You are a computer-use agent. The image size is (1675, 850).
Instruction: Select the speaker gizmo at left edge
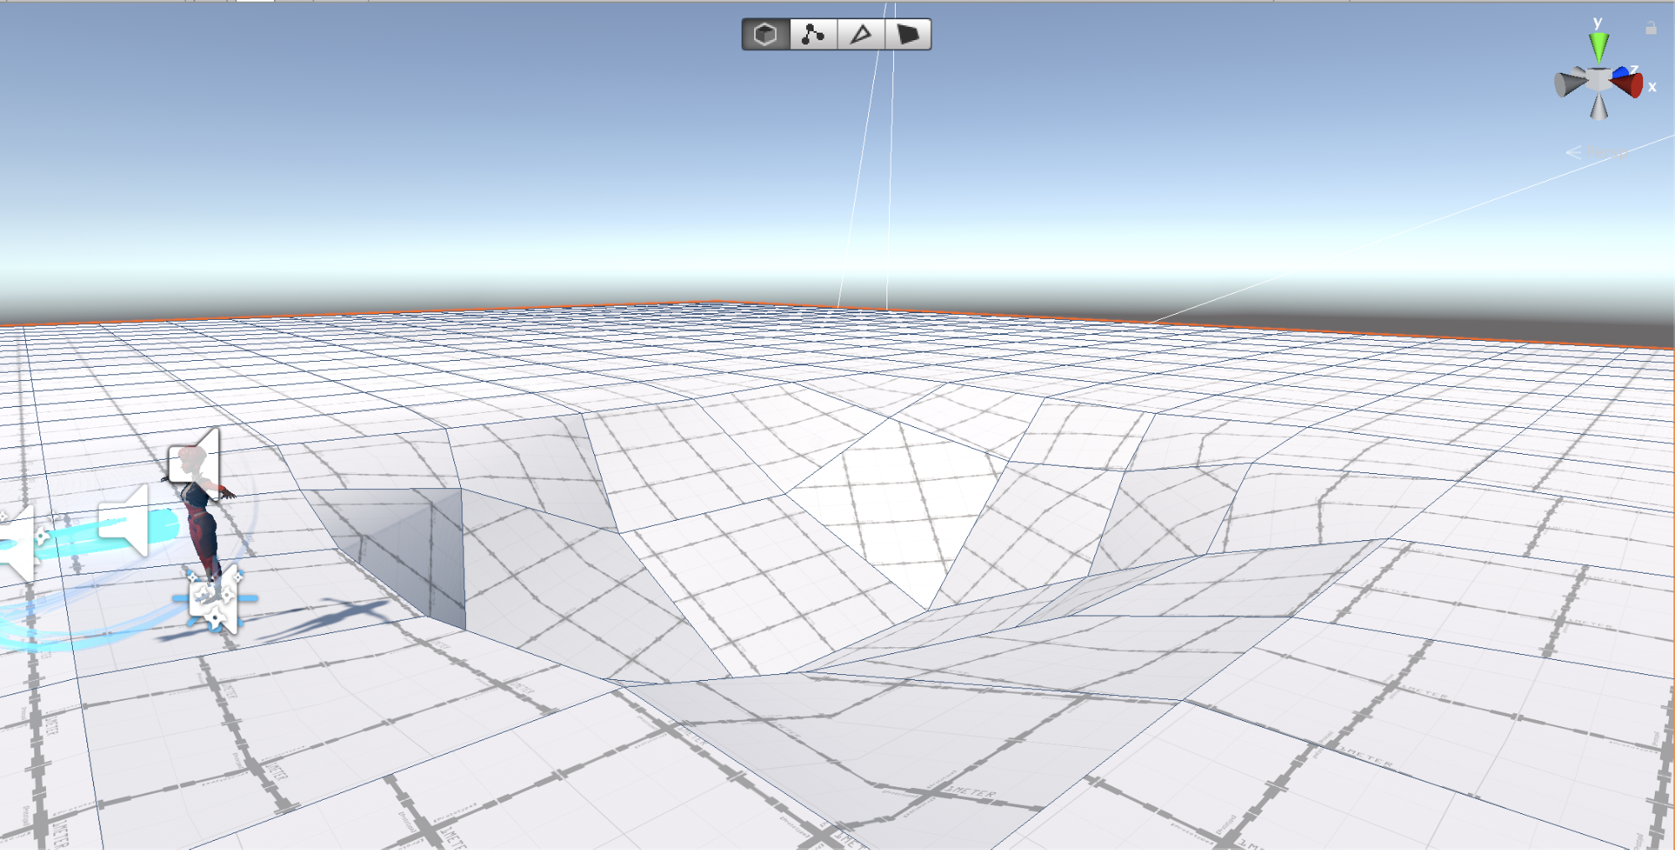click(x=17, y=544)
